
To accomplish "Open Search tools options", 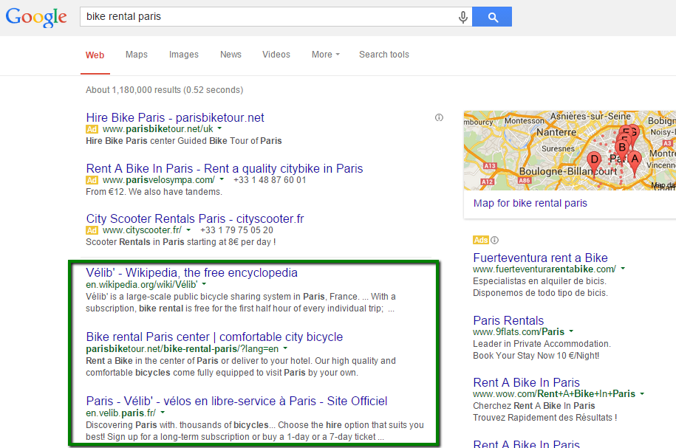I will pos(384,55).
